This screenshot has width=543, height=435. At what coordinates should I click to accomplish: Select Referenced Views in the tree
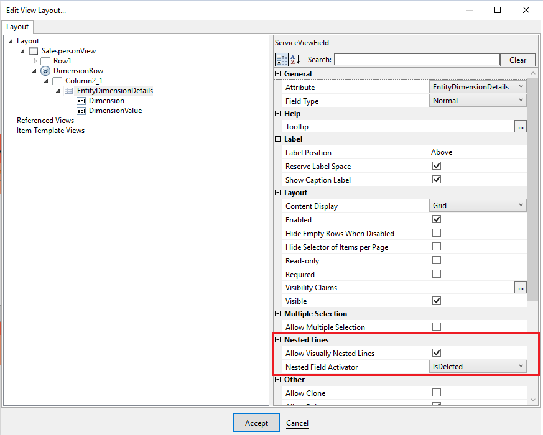45,121
